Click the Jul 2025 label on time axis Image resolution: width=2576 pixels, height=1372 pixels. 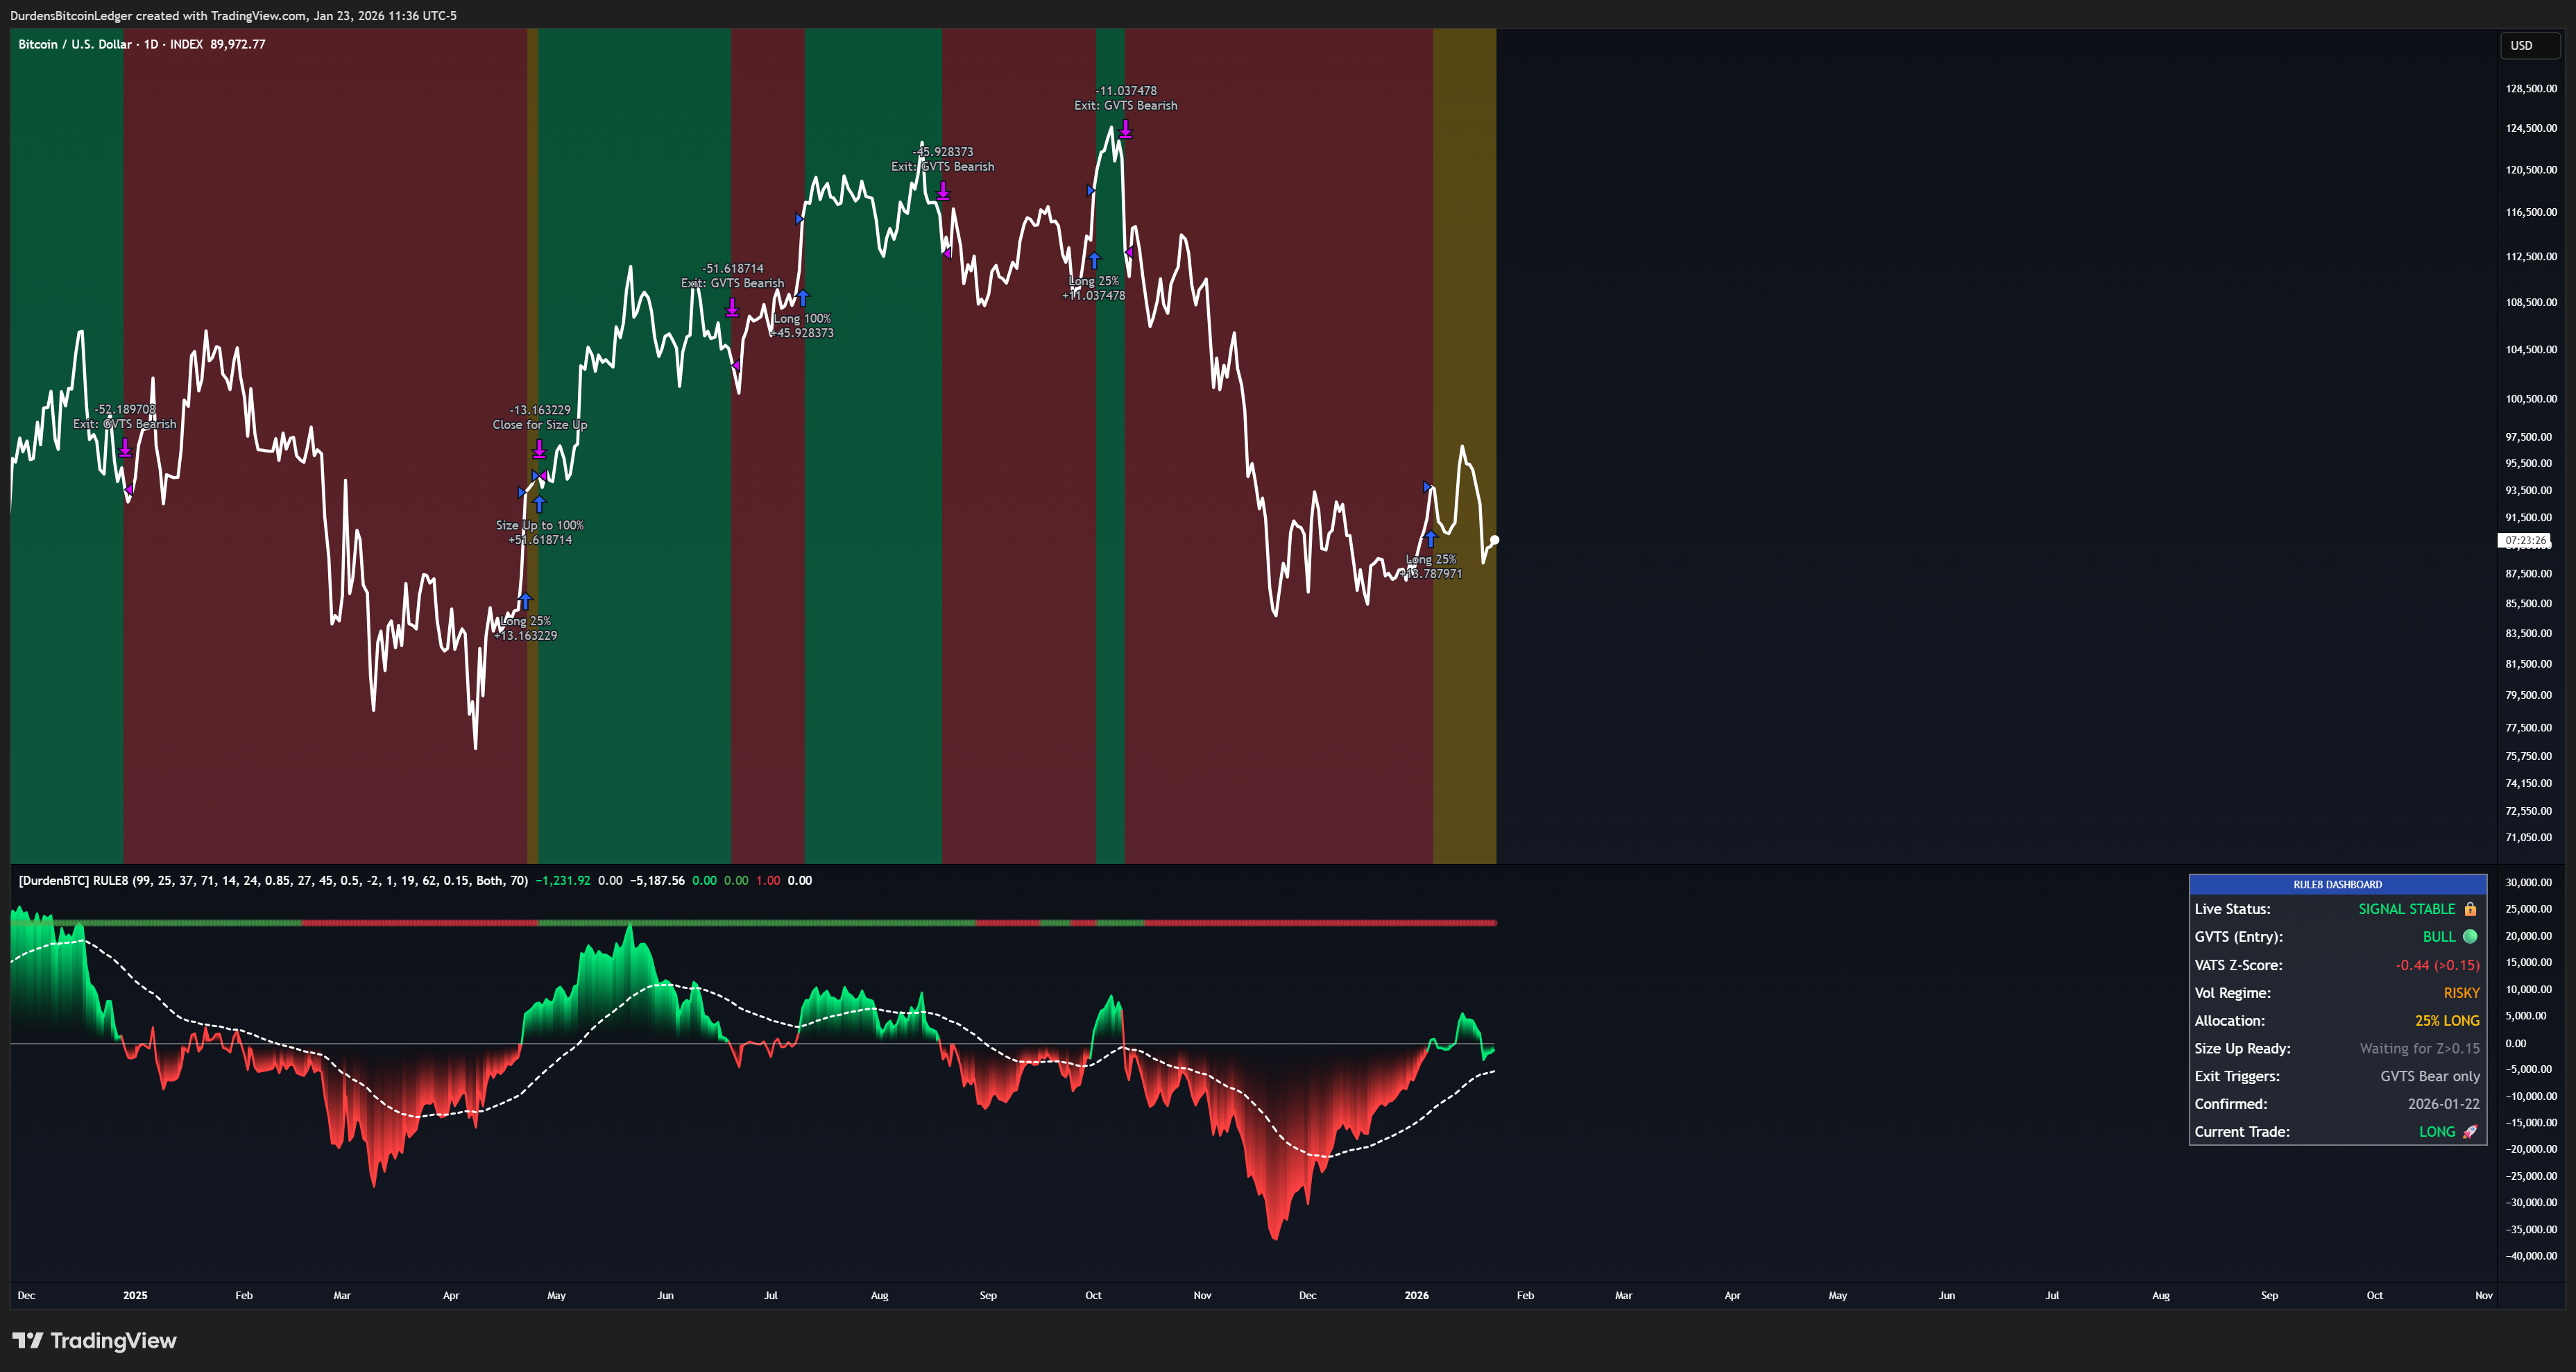(x=770, y=1296)
